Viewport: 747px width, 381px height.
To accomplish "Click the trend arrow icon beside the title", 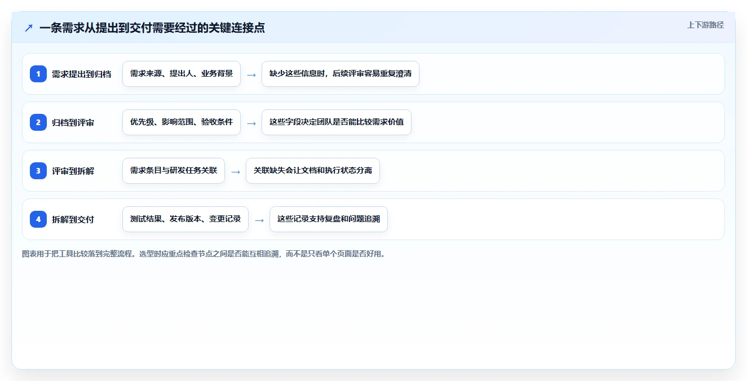I will (x=29, y=28).
